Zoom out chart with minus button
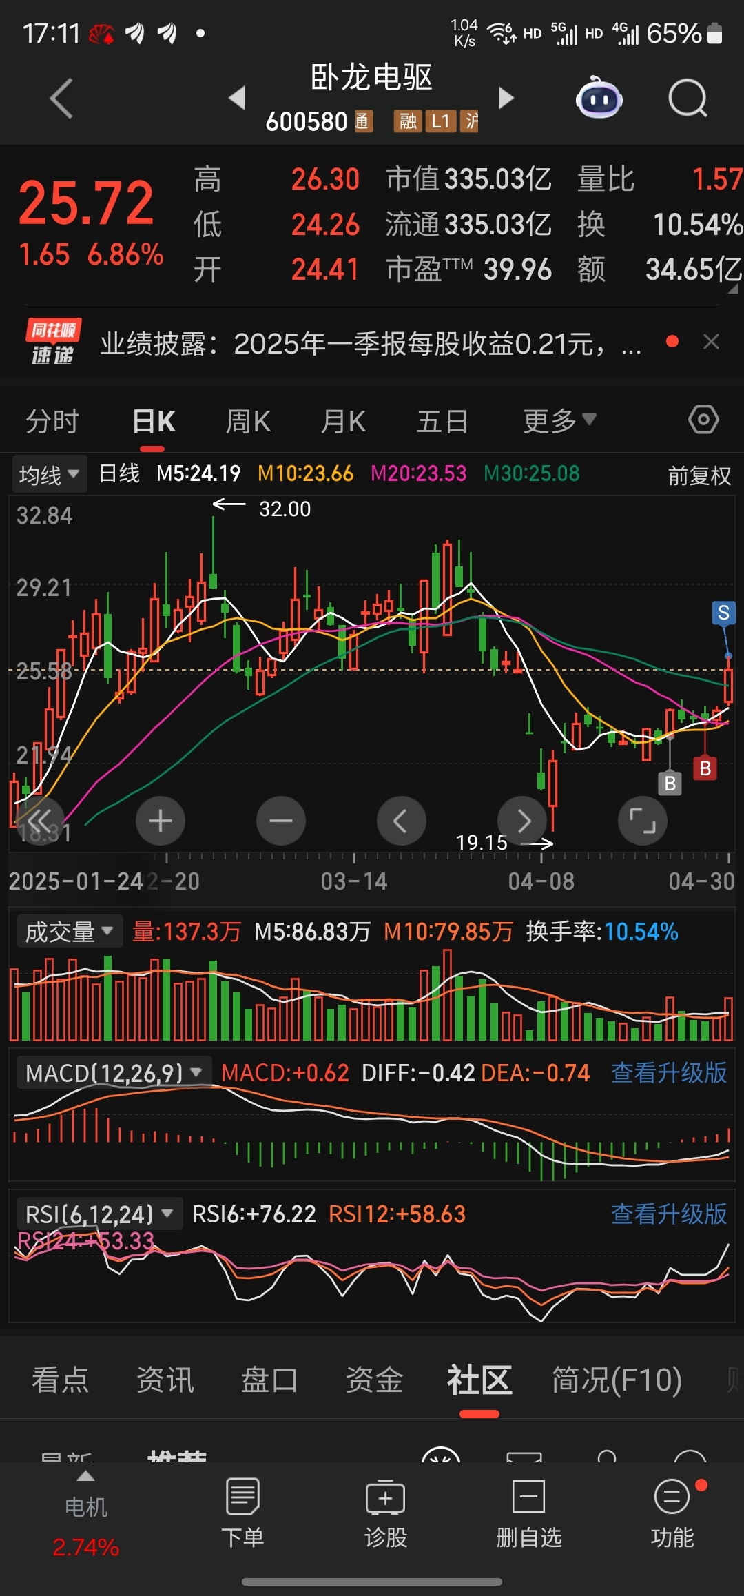Screen dimensions: 744x1596 coord(281,821)
